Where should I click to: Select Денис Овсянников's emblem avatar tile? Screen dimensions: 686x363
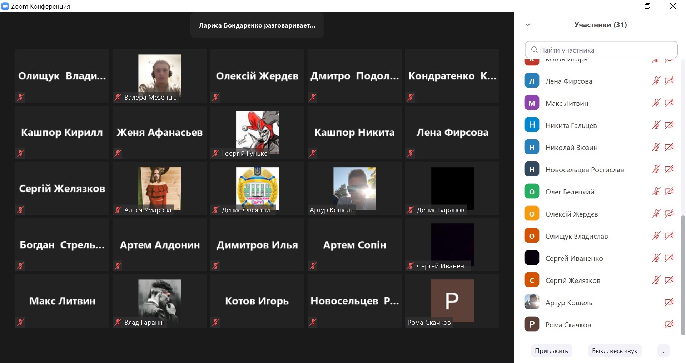pyautogui.click(x=257, y=188)
